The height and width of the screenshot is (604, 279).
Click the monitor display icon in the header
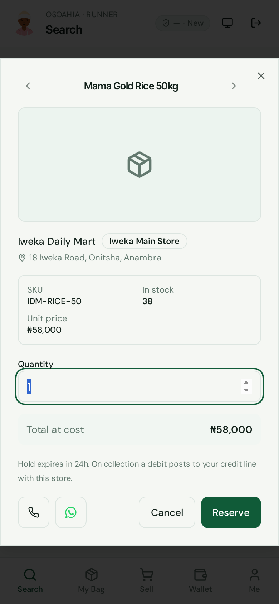click(227, 23)
